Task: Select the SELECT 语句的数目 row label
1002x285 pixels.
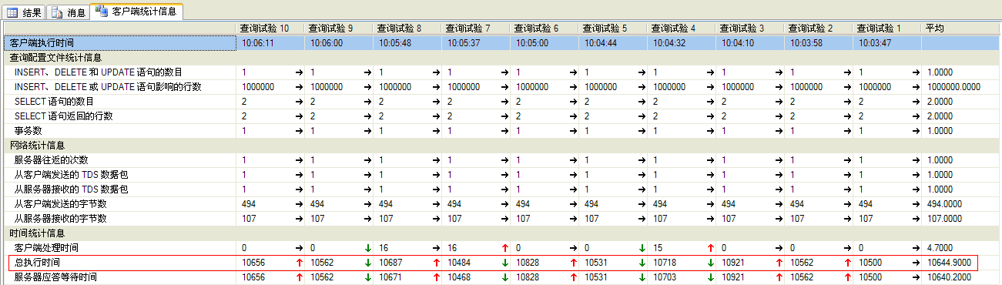Action: [54, 101]
